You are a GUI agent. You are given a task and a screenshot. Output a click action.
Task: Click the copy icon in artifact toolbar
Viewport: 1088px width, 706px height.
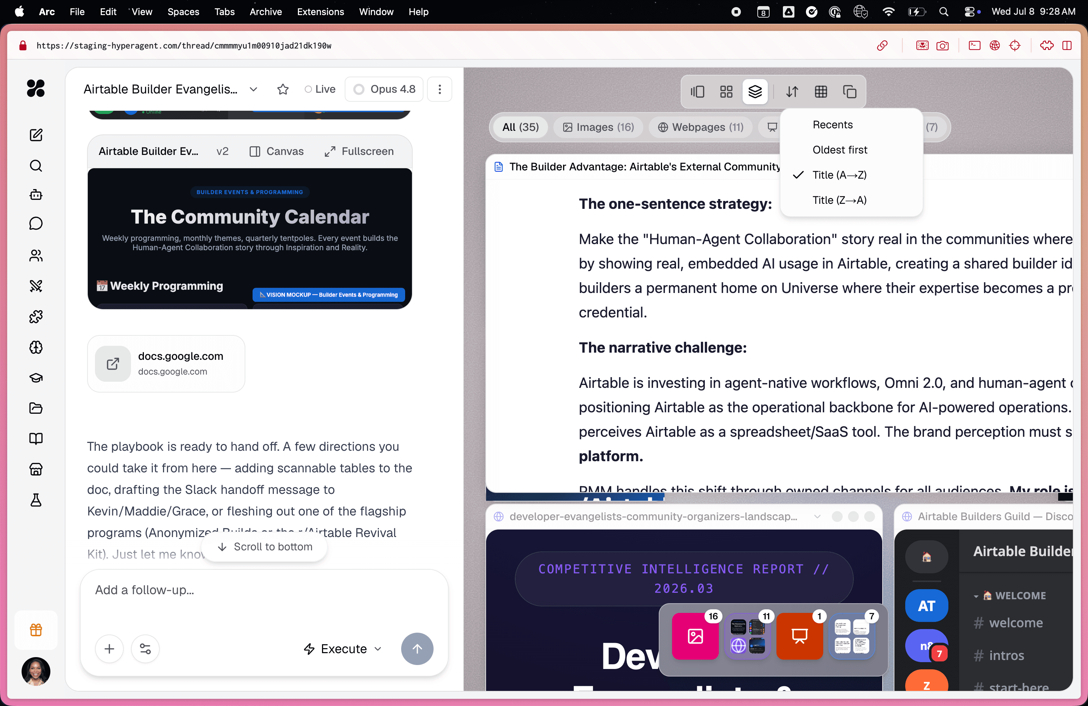(849, 92)
